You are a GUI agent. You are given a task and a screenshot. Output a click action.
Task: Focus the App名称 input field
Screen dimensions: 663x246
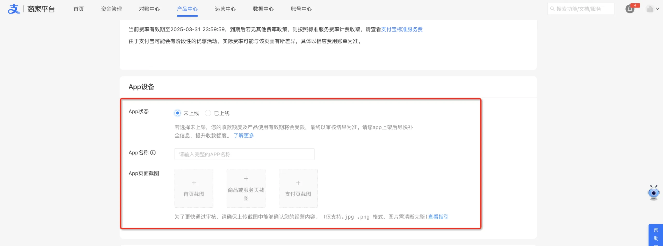[244, 154]
